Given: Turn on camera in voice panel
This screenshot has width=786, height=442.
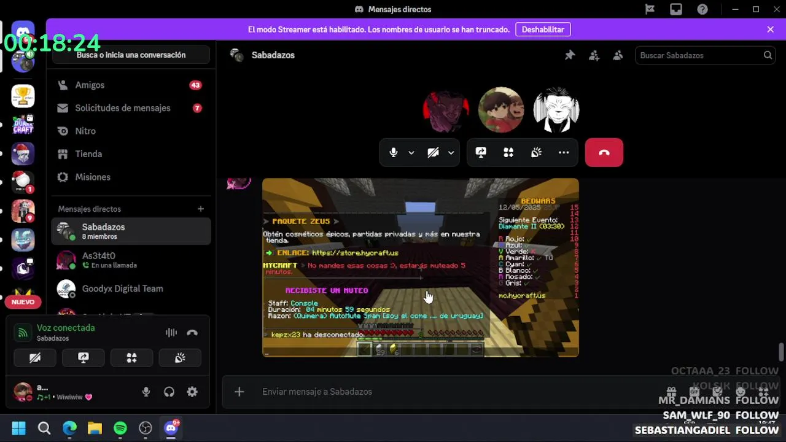Looking at the screenshot, I should pyautogui.click(x=35, y=358).
